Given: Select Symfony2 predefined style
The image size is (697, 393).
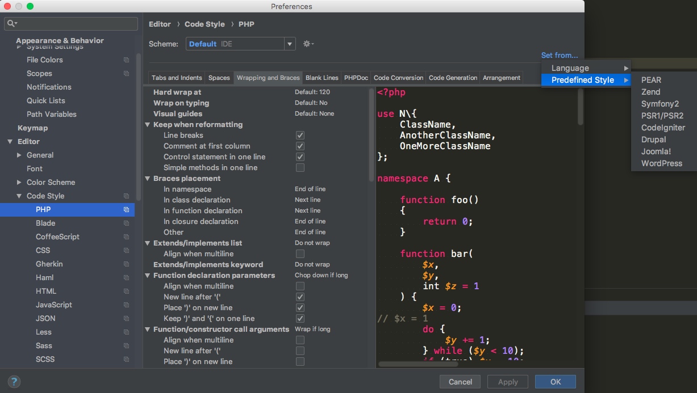Looking at the screenshot, I should (x=660, y=104).
